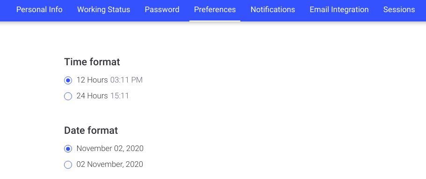Open the Notifications tab
Viewport: 426px width, 179px height.
273,10
